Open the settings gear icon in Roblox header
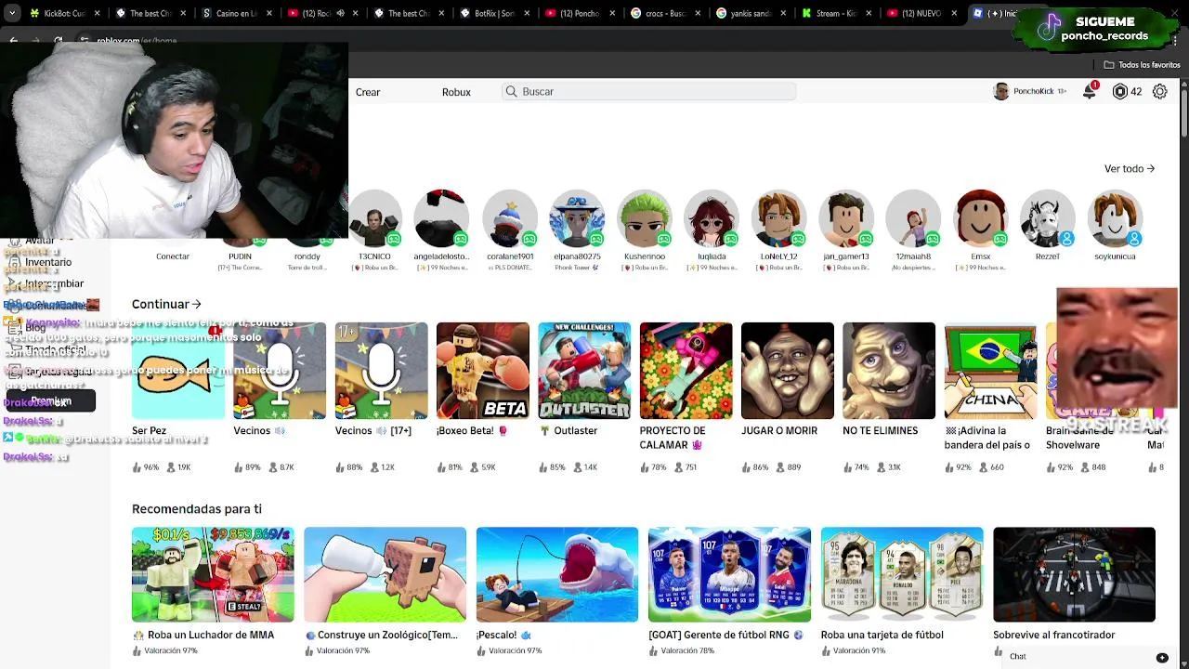Viewport: 1189px width, 669px height. tap(1160, 92)
